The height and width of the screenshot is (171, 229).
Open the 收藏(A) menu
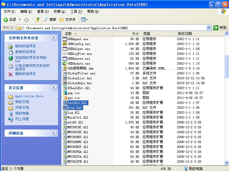(59, 12)
